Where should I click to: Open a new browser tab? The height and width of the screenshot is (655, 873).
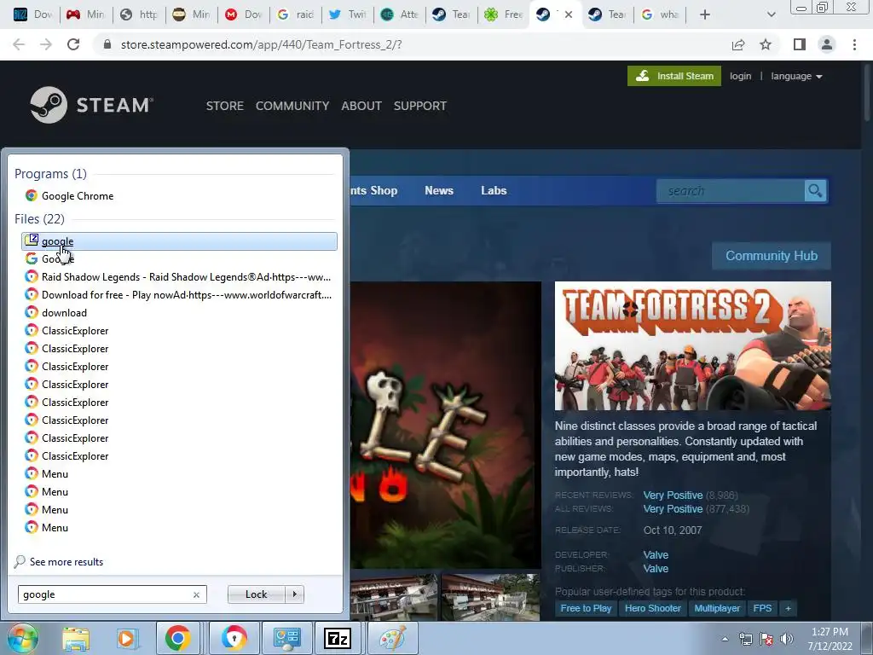[705, 14]
